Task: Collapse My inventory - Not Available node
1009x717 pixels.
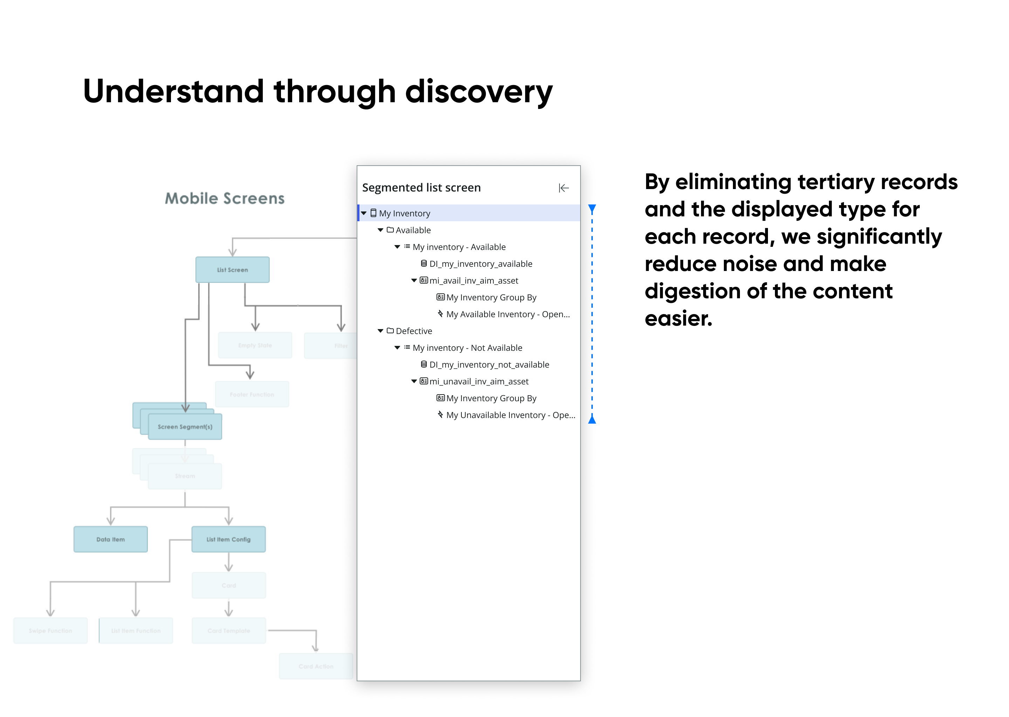Action: (x=397, y=347)
